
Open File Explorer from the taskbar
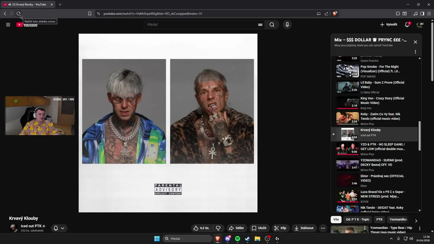click(257, 239)
